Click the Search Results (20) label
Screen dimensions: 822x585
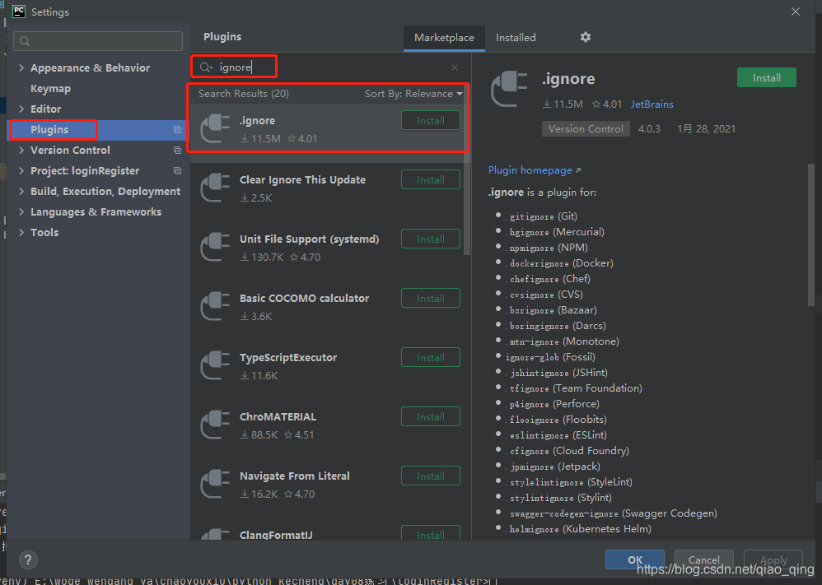(x=243, y=94)
